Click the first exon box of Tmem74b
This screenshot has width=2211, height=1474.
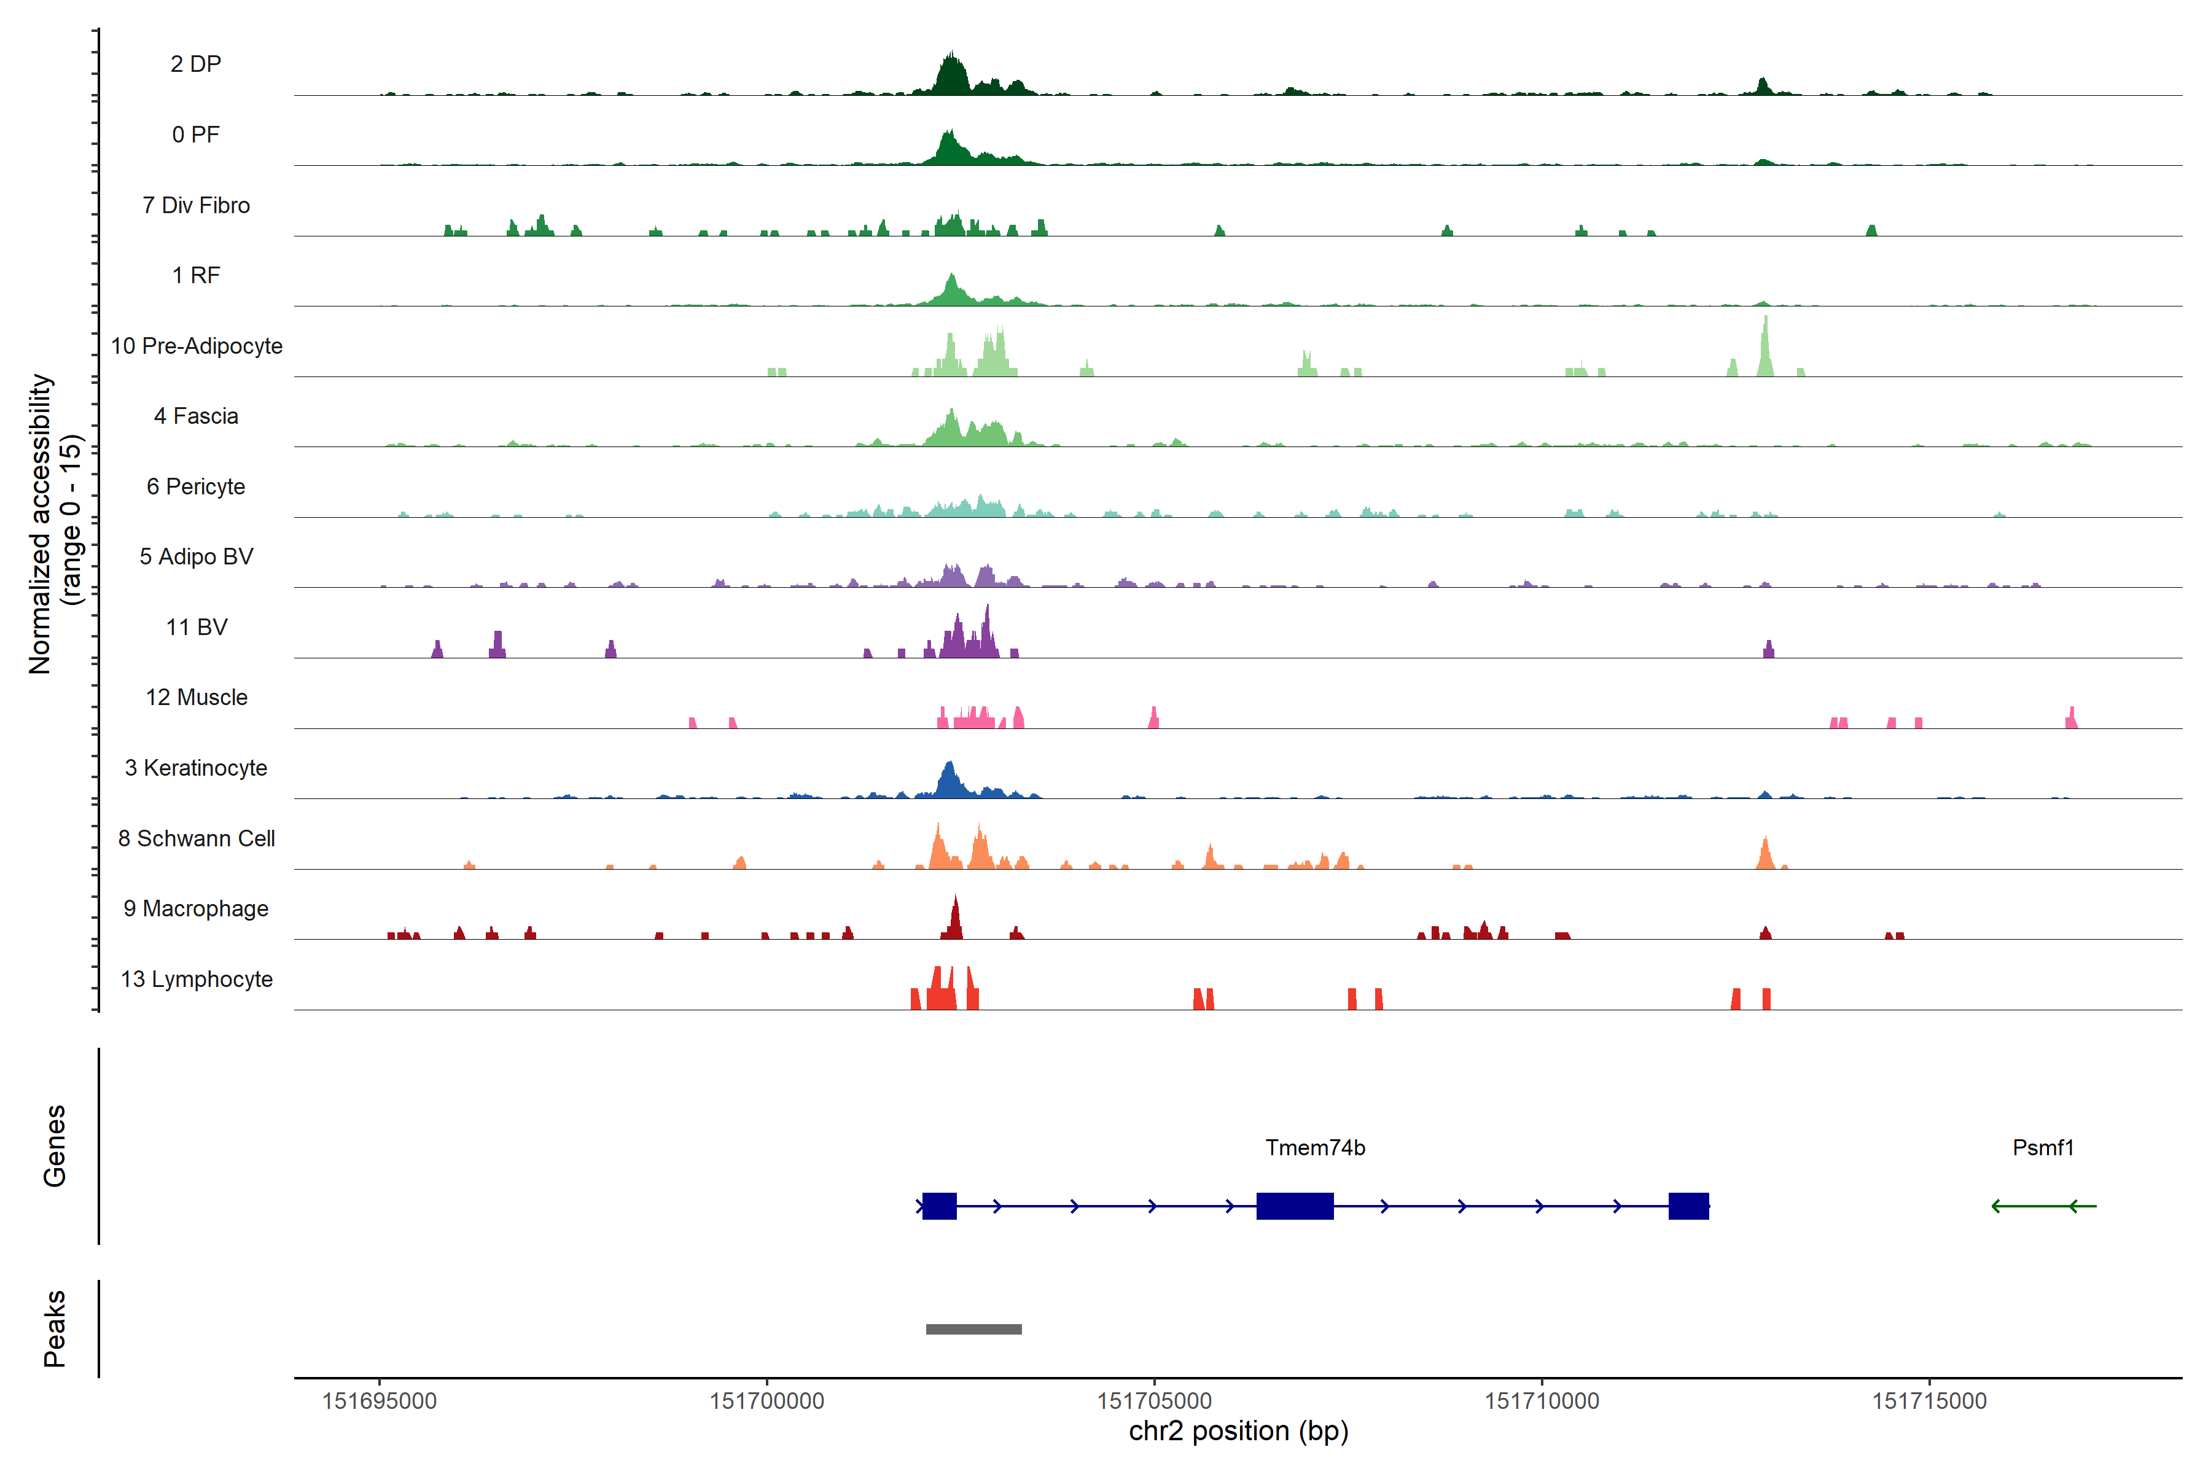(939, 1205)
